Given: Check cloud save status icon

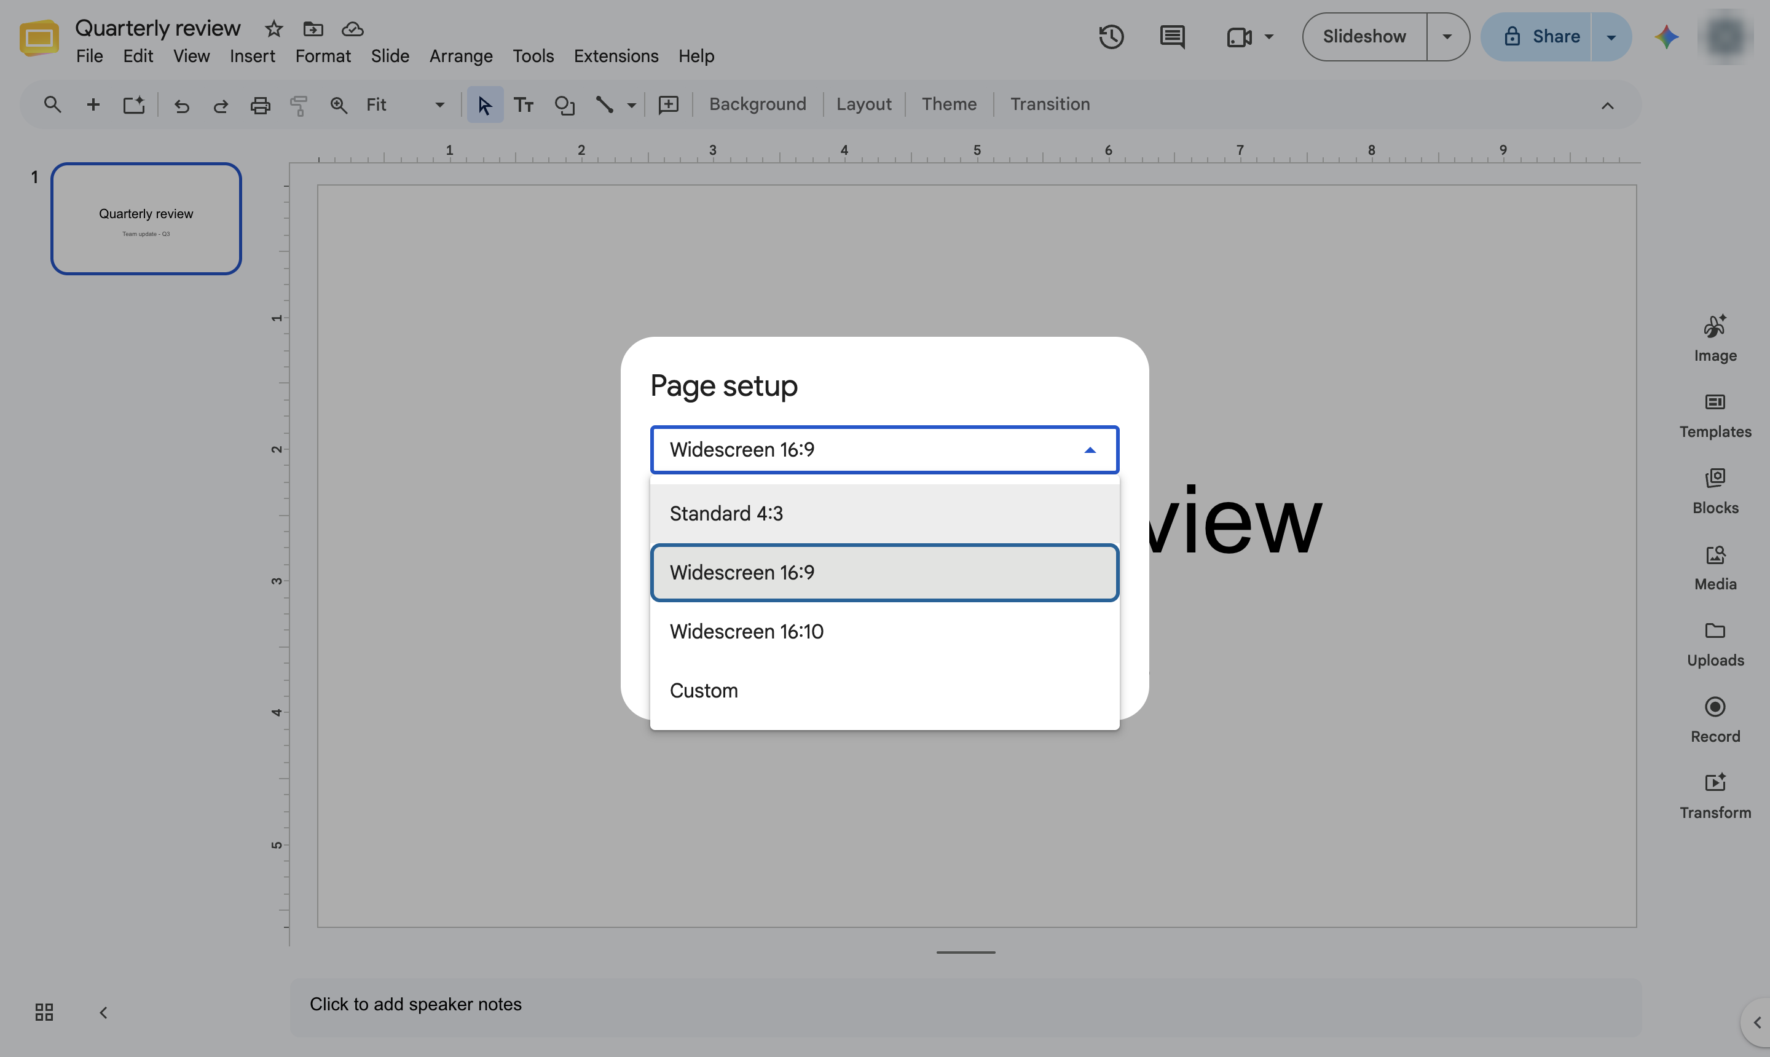Looking at the screenshot, I should [x=353, y=29].
